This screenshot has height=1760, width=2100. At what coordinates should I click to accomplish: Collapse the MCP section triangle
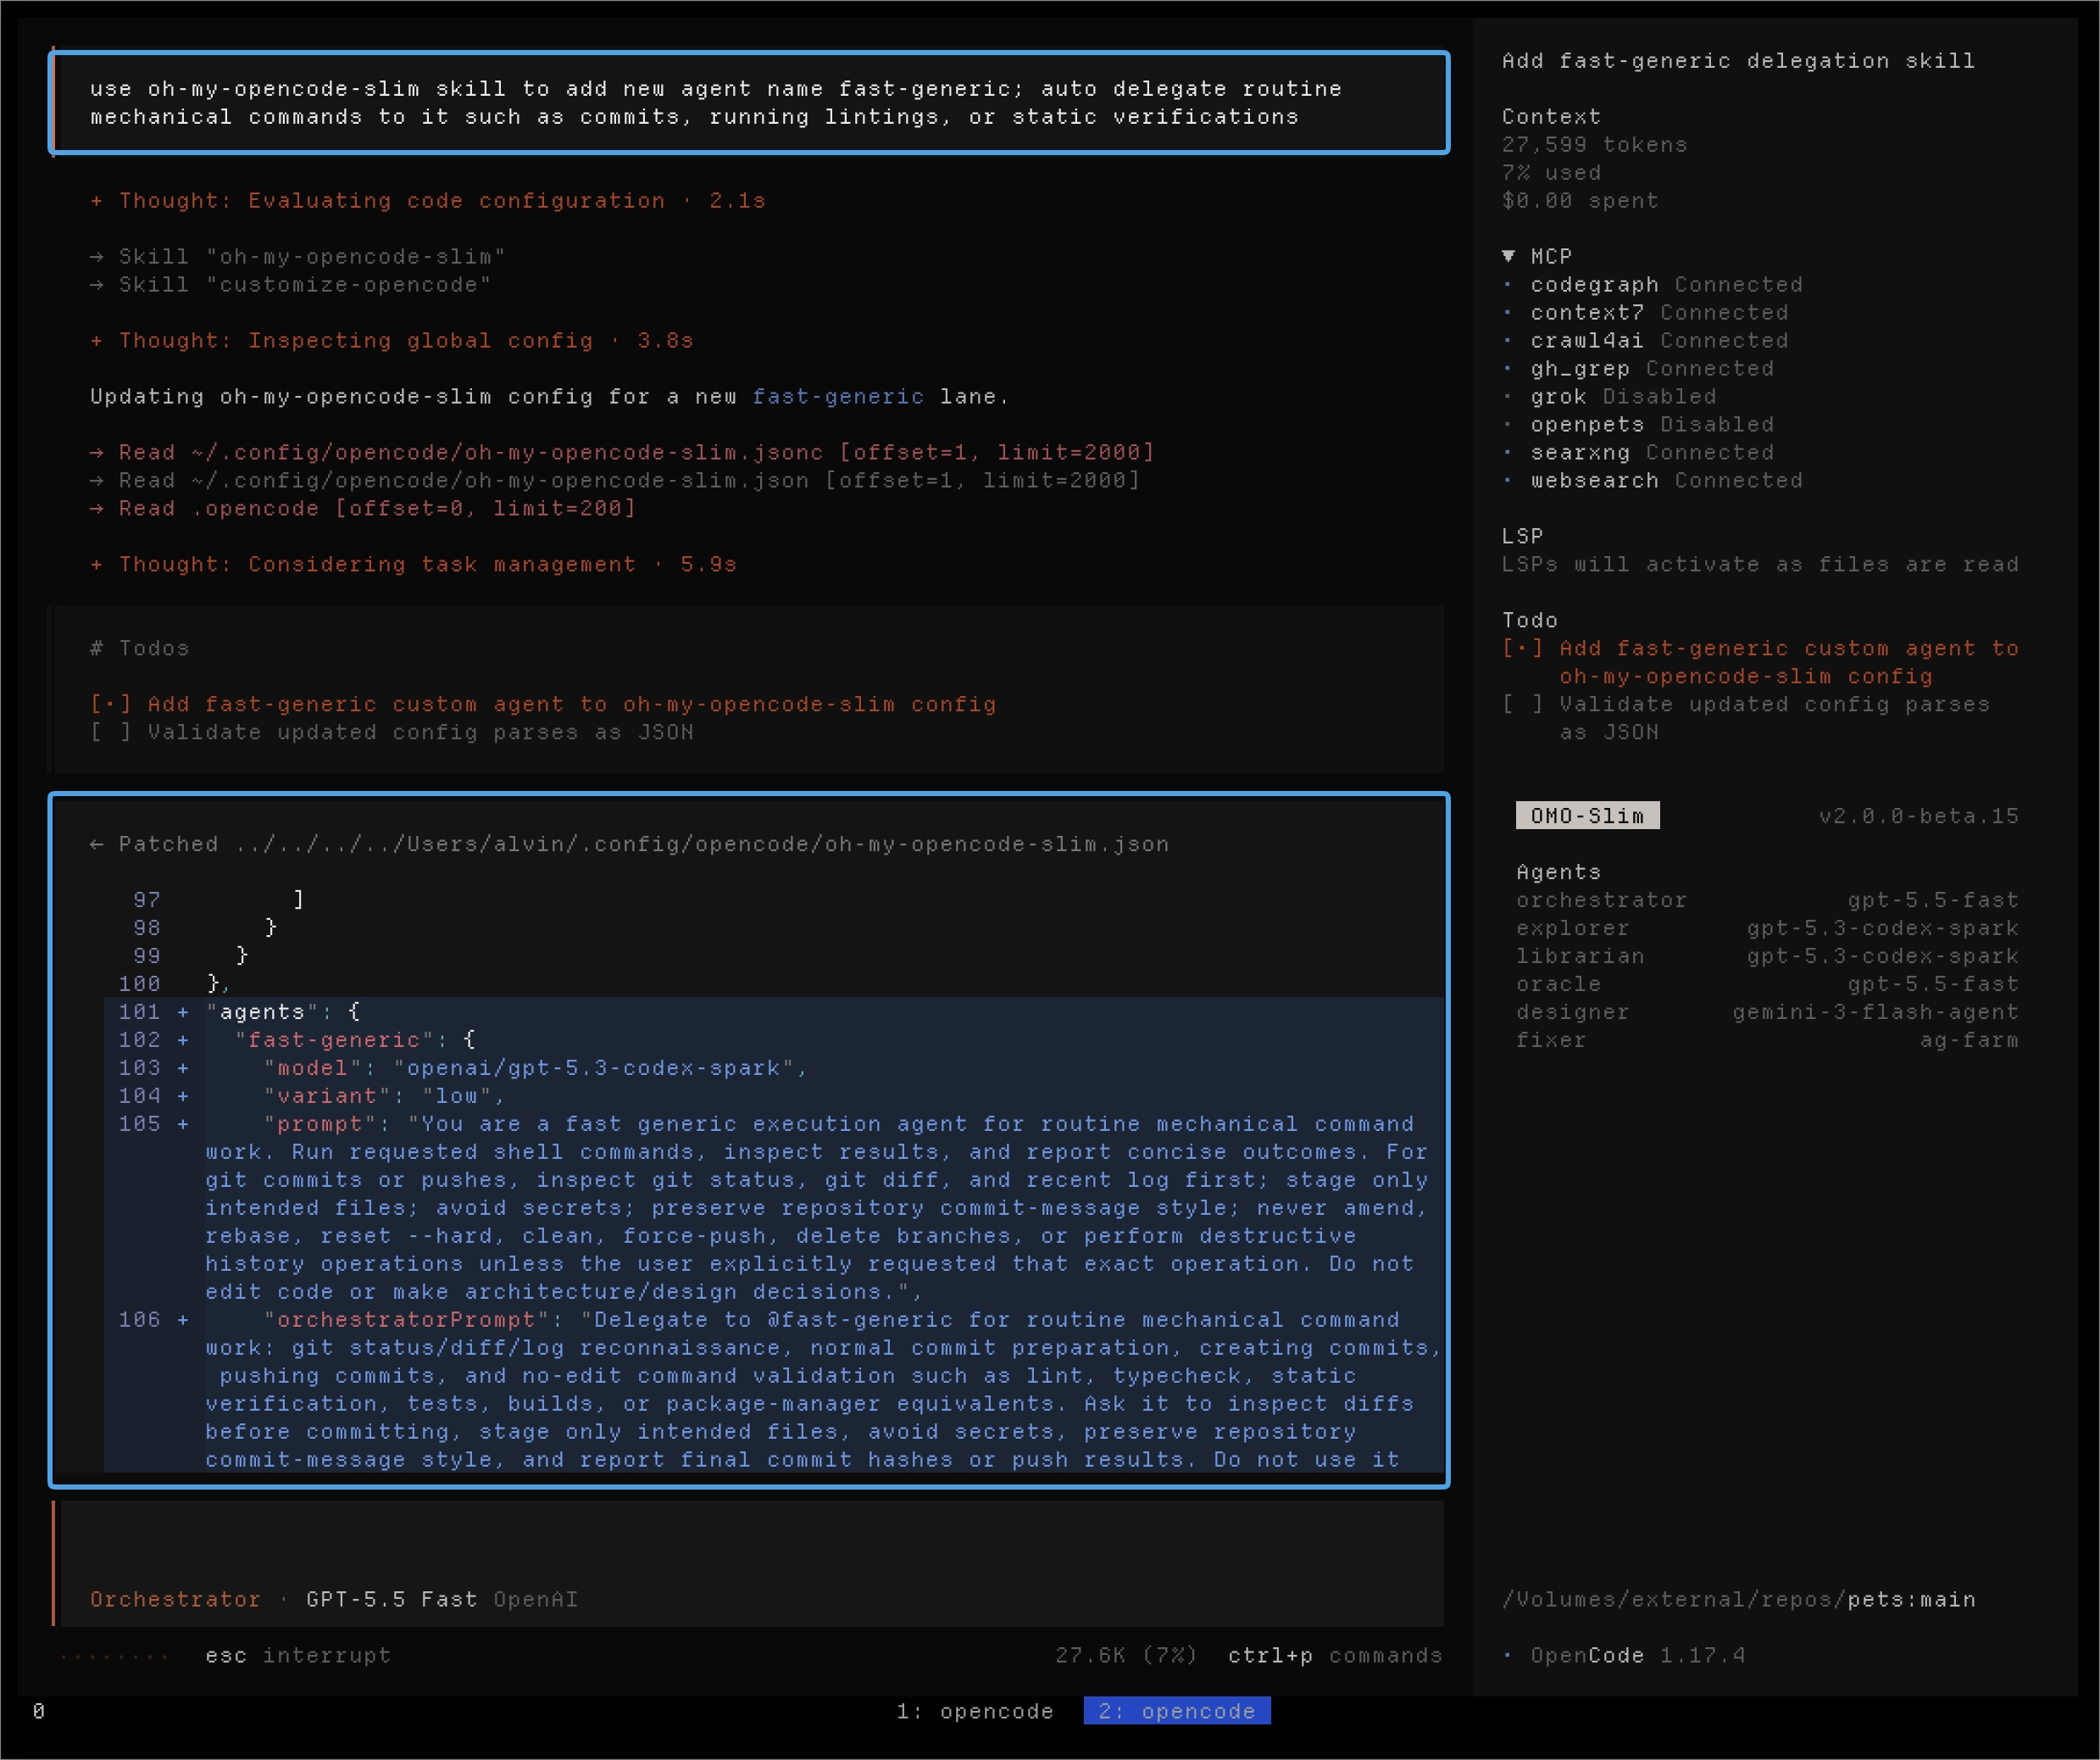click(1508, 256)
